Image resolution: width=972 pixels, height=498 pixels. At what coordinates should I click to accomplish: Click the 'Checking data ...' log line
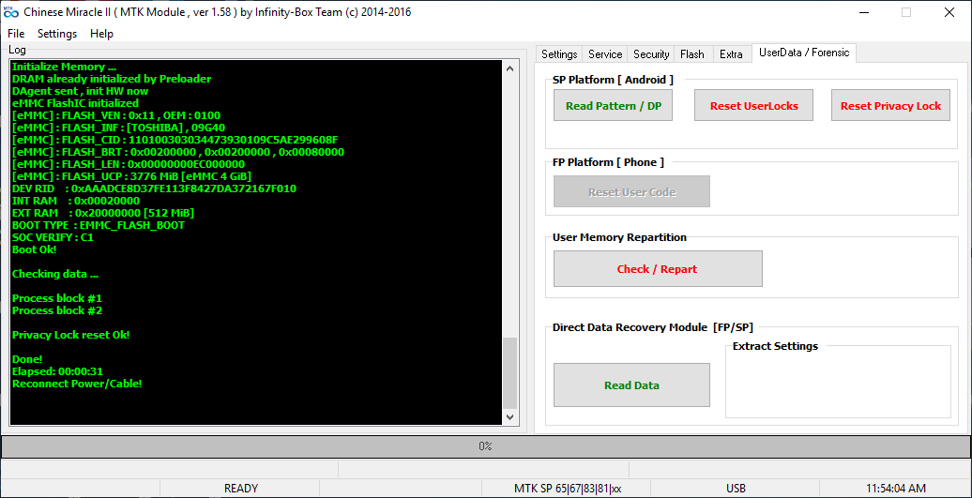pos(55,274)
